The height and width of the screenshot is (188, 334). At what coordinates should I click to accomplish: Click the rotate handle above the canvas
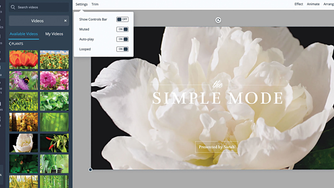coord(218,20)
